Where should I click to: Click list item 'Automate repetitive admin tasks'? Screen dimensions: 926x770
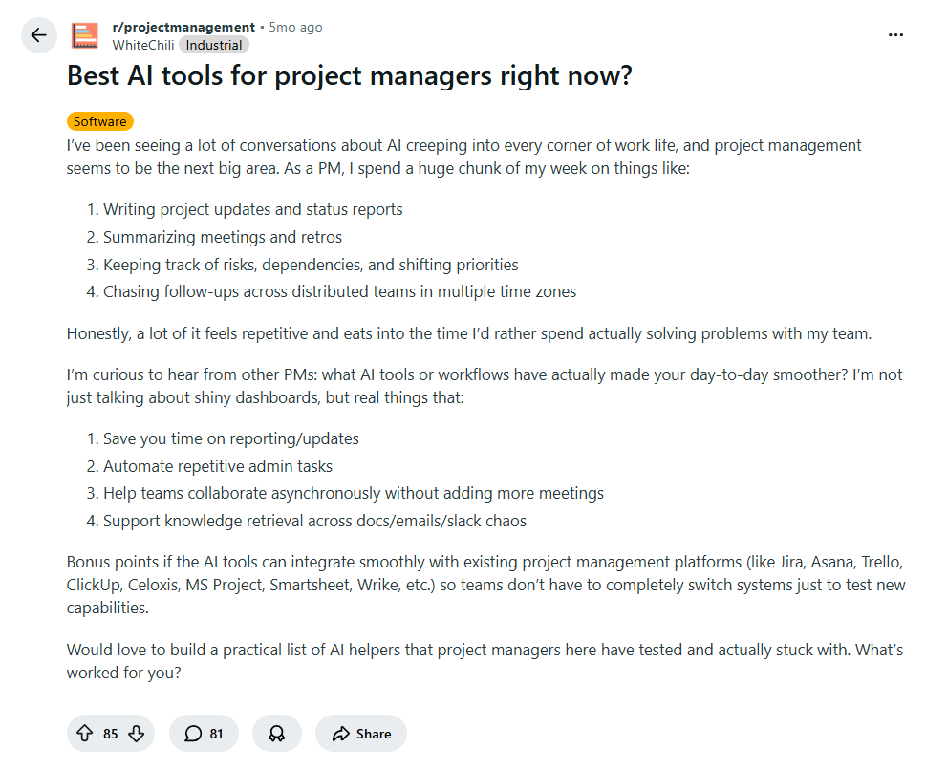[x=218, y=466]
